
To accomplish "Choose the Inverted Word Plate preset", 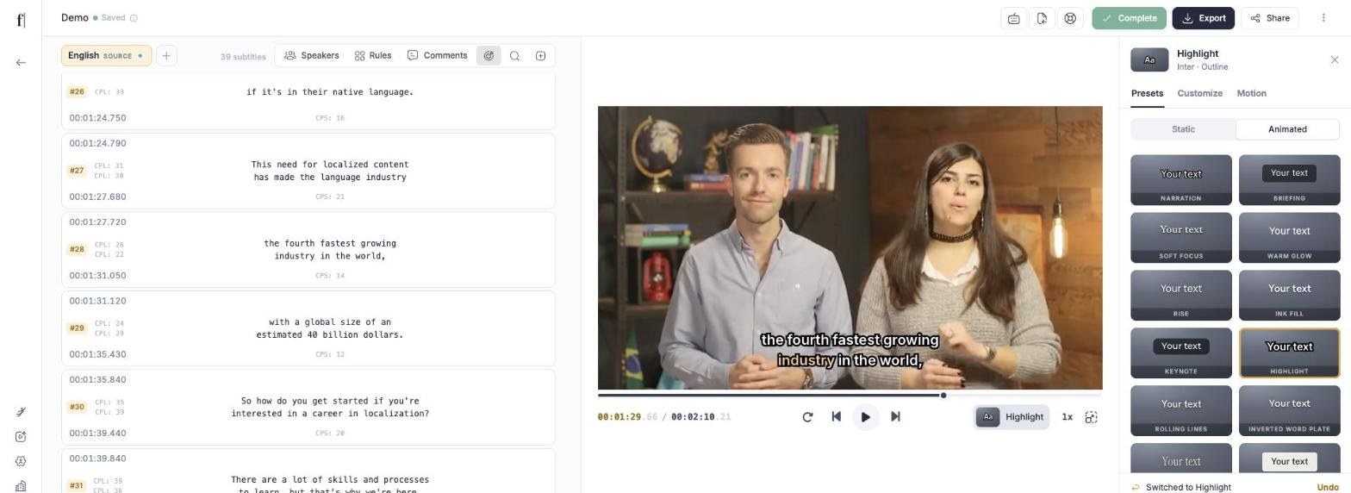I will click(1289, 410).
